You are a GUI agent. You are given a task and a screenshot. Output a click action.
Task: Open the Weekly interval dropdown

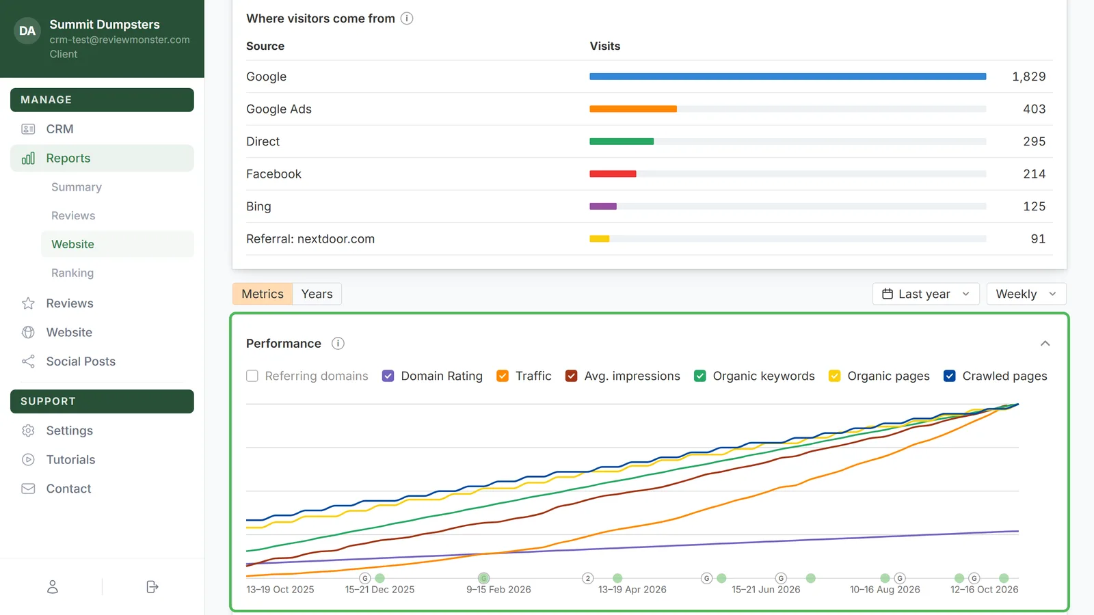click(1026, 294)
